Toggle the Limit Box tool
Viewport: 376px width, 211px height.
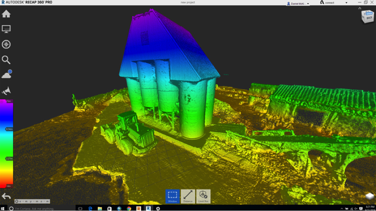click(x=203, y=196)
